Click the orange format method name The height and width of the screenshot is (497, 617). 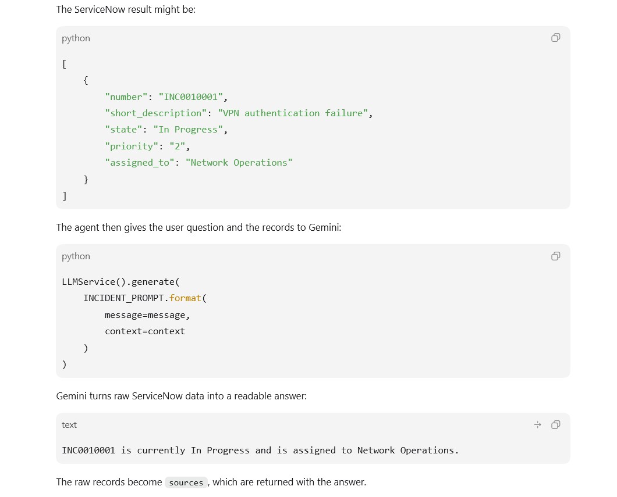[185, 298]
